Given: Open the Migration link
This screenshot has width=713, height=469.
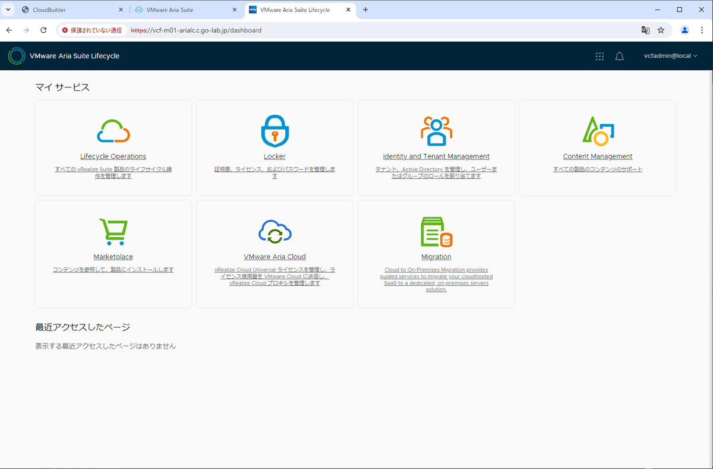Looking at the screenshot, I should point(436,257).
